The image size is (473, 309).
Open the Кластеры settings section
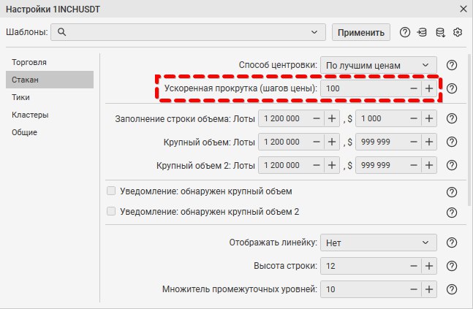pyautogui.click(x=30, y=115)
